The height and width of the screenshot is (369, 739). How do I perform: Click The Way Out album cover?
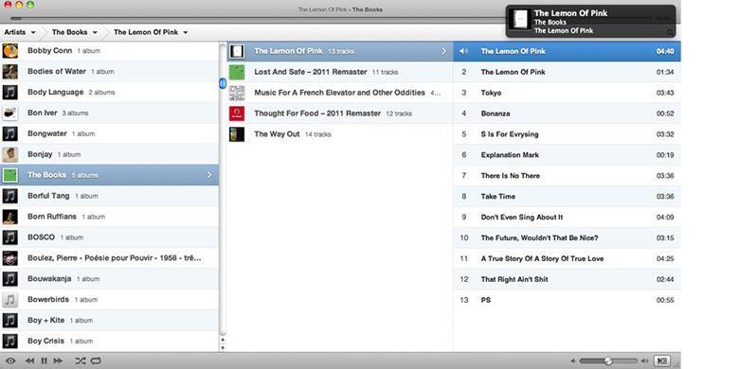point(237,134)
